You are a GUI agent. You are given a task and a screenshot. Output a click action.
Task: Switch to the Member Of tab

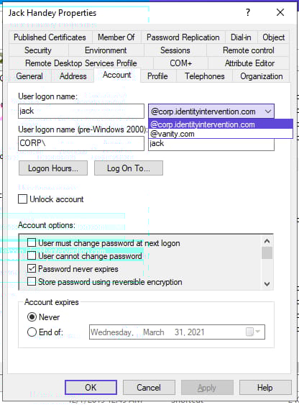pyautogui.click(x=116, y=37)
